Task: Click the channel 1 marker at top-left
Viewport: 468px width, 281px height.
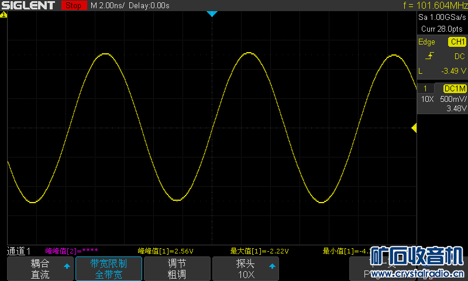Action: [4, 14]
